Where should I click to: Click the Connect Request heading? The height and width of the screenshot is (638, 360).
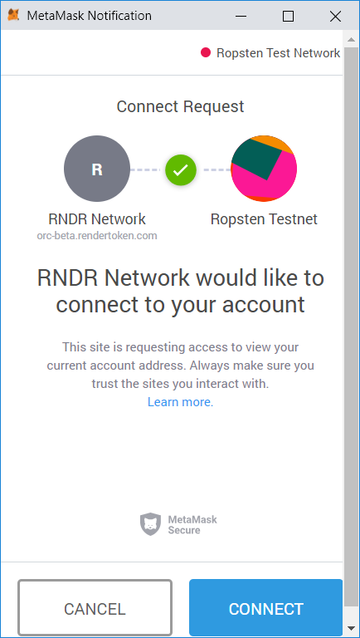pyautogui.click(x=180, y=106)
